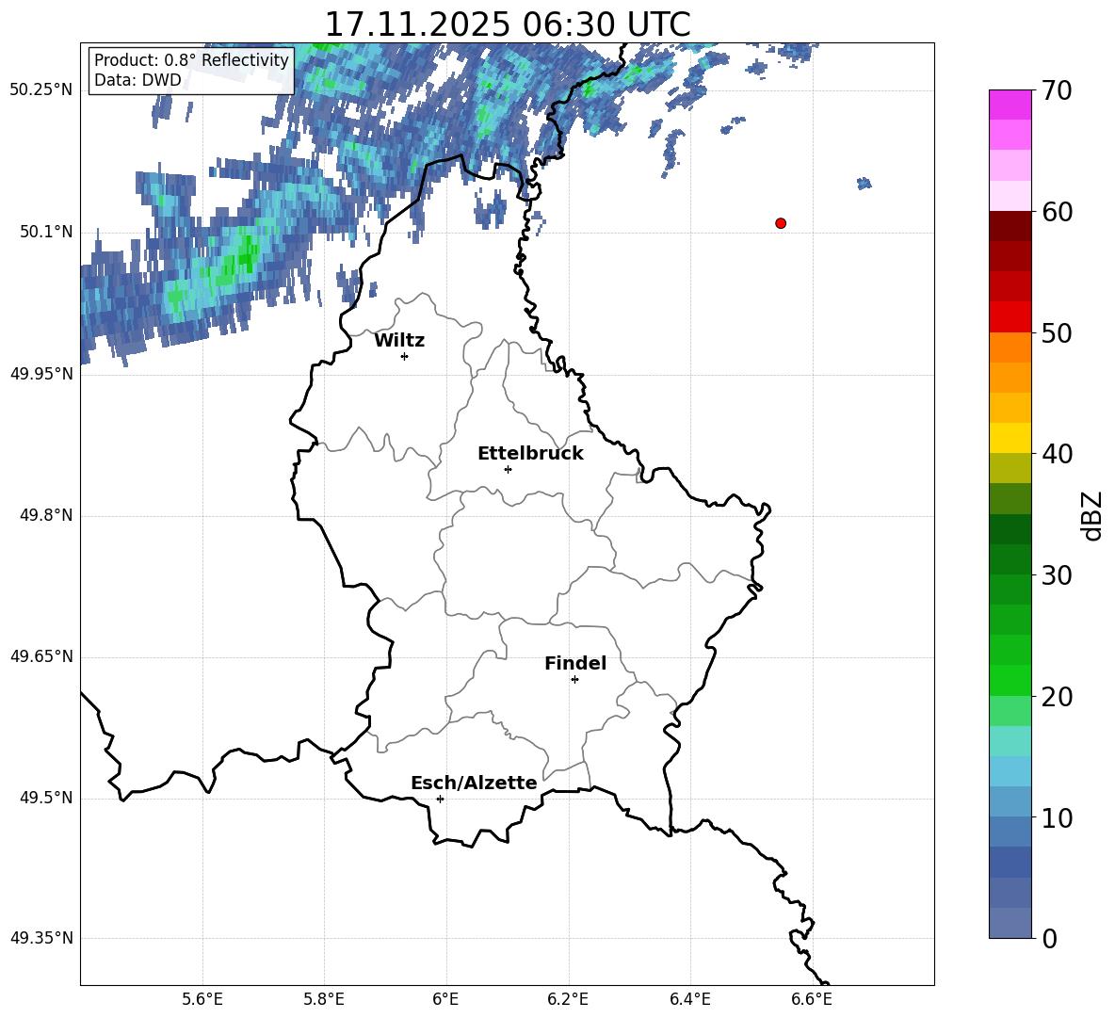The width and height of the screenshot is (1115, 1018).
Task: Click the 5.6°E longitude label
Action: click(x=202, y=999)
